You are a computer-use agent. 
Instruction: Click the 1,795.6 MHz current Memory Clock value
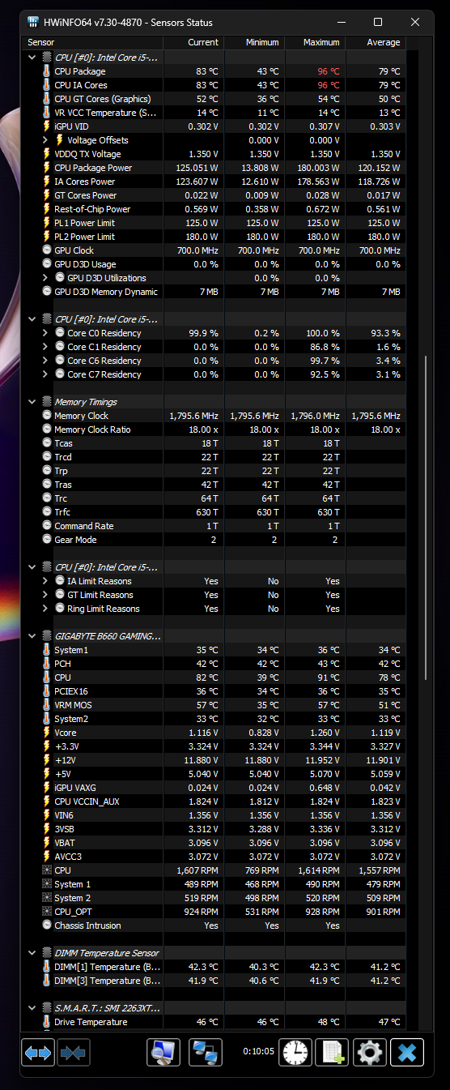pyautogui.click(x=194, y=416)
